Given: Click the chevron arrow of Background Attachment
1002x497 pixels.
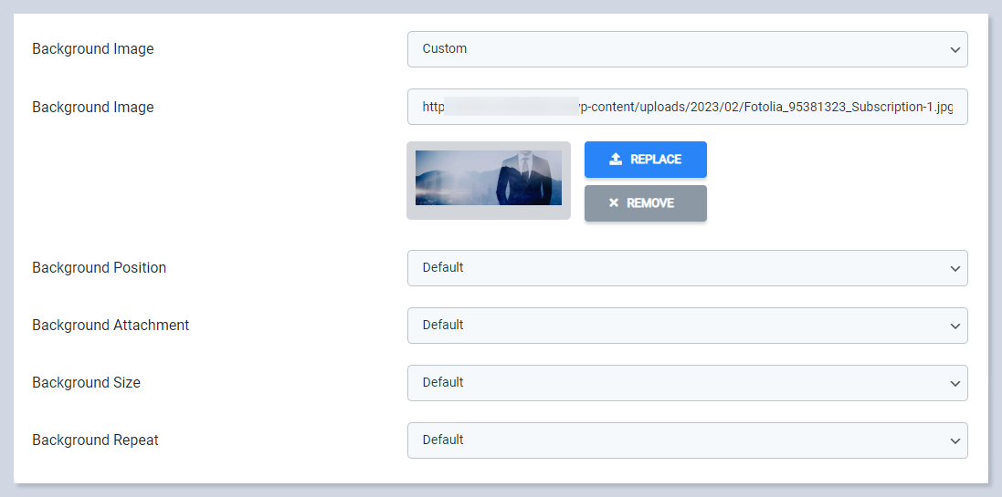Looking at the screenshot, I should [x=955, y=326].
